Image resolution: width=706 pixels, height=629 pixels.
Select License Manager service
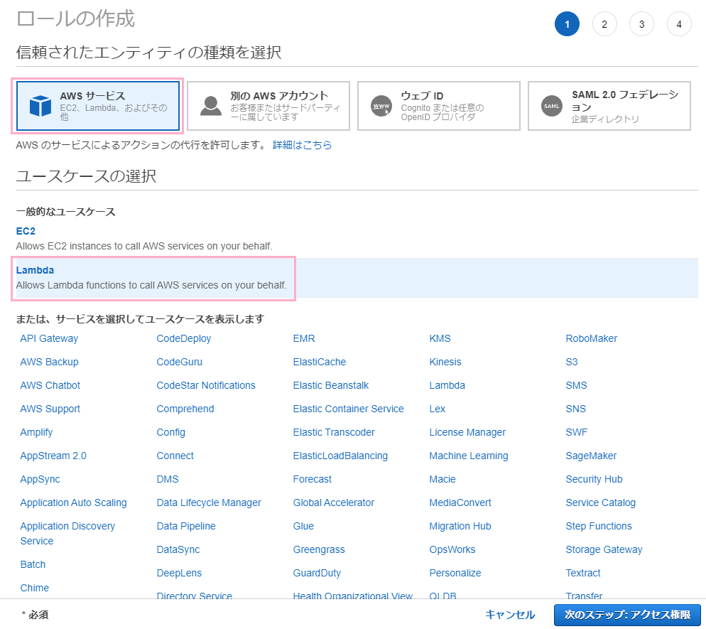pyautogui.click(x=467, y=432)
